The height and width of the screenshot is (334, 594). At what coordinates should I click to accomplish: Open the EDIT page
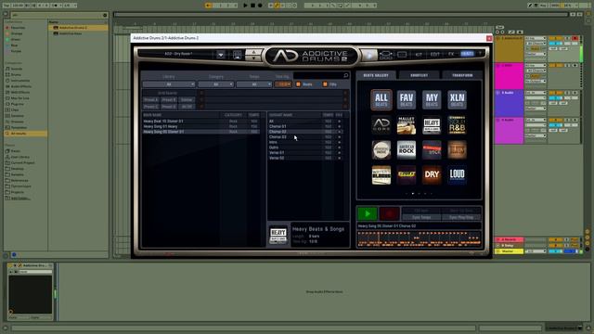tap(435, 55)
